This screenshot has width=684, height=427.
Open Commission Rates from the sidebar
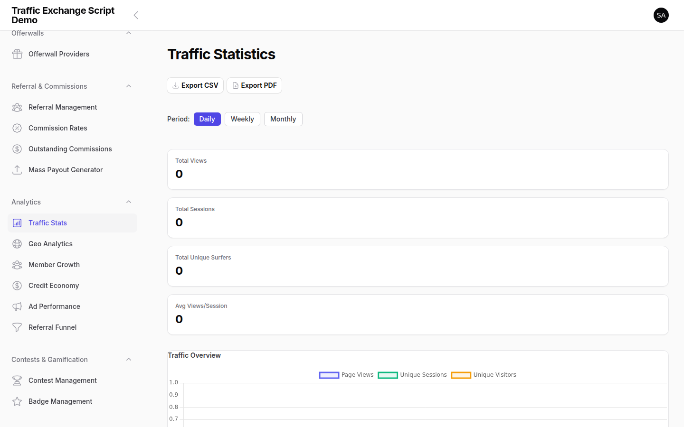(57, 128)
